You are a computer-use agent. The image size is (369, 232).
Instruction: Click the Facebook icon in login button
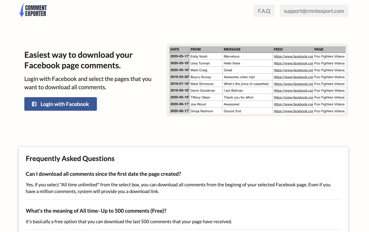coord(34,104)
